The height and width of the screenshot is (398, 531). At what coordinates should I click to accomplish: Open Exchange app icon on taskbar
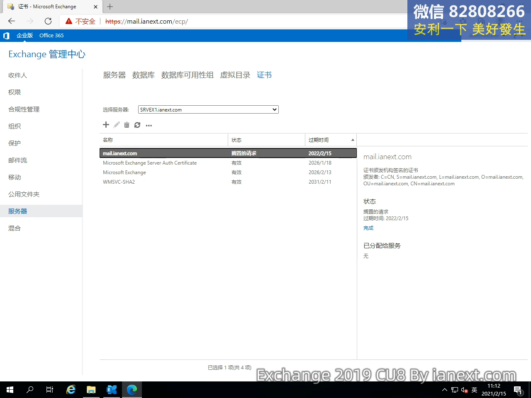click(x=112, y=390)
